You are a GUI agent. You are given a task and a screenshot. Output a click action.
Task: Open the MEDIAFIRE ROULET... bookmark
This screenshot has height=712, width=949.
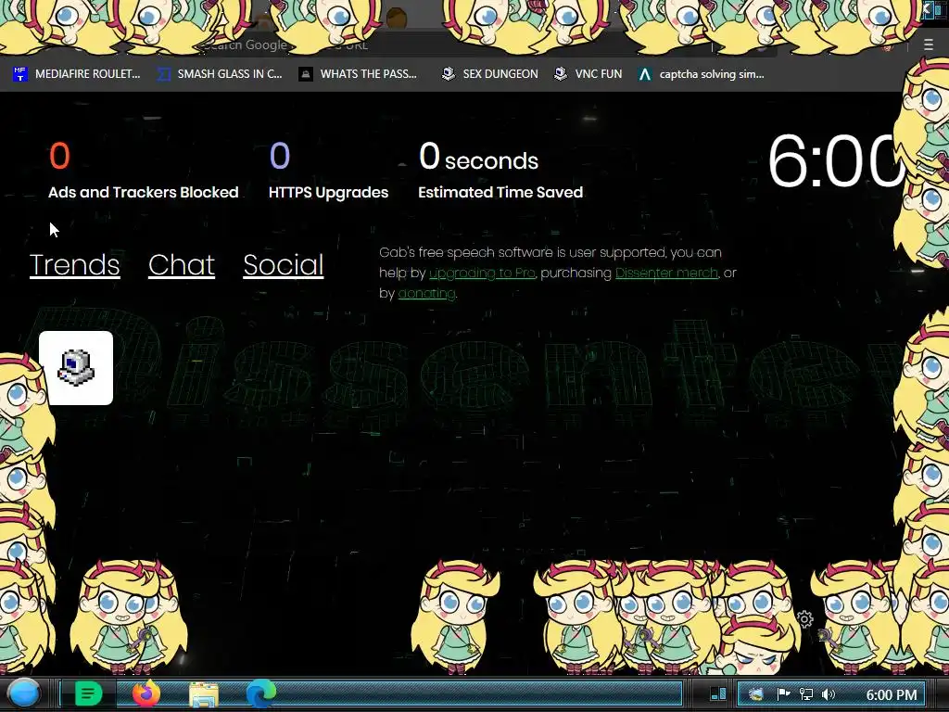(76, 74)
